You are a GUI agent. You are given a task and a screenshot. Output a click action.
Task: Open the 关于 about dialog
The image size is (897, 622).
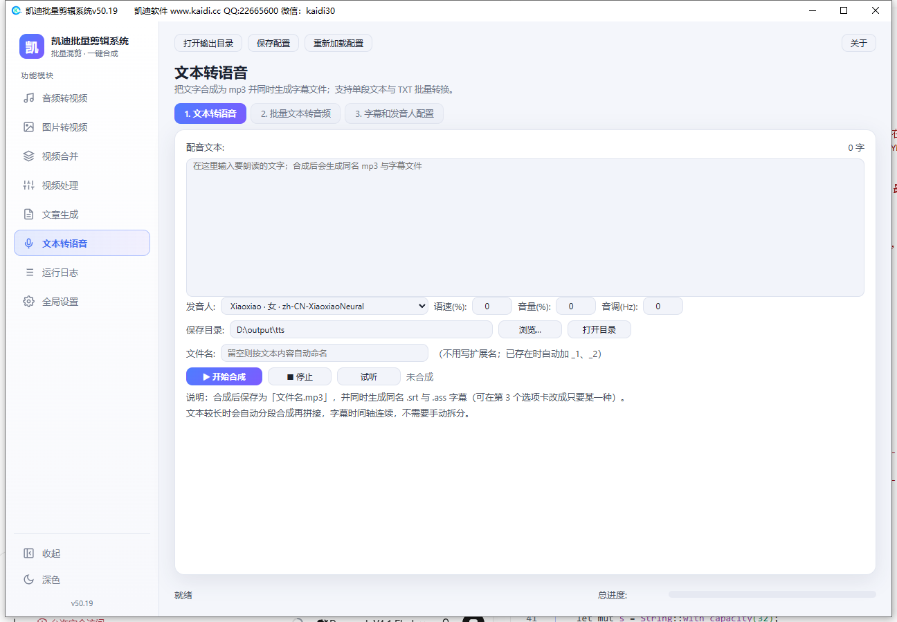[x=859, y=43]
